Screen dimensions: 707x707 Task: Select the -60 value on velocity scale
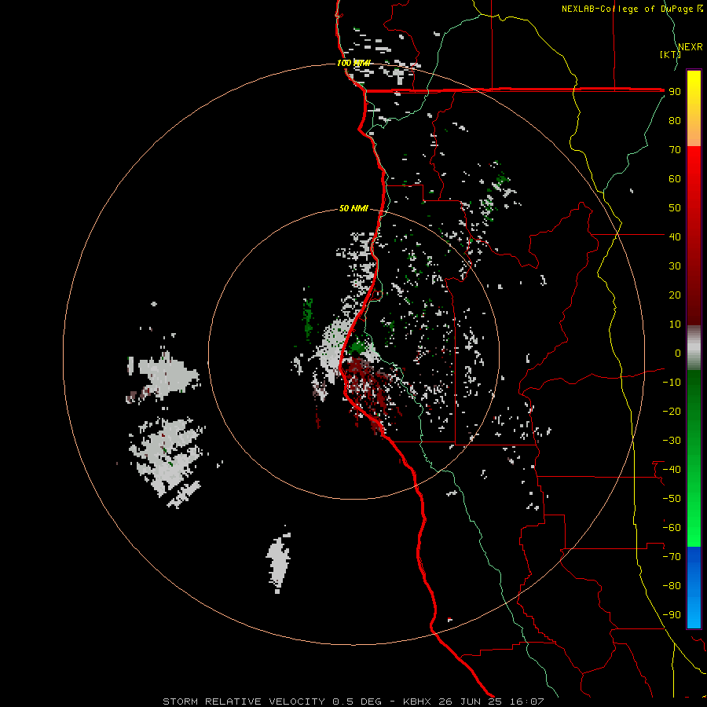[672, 528]
